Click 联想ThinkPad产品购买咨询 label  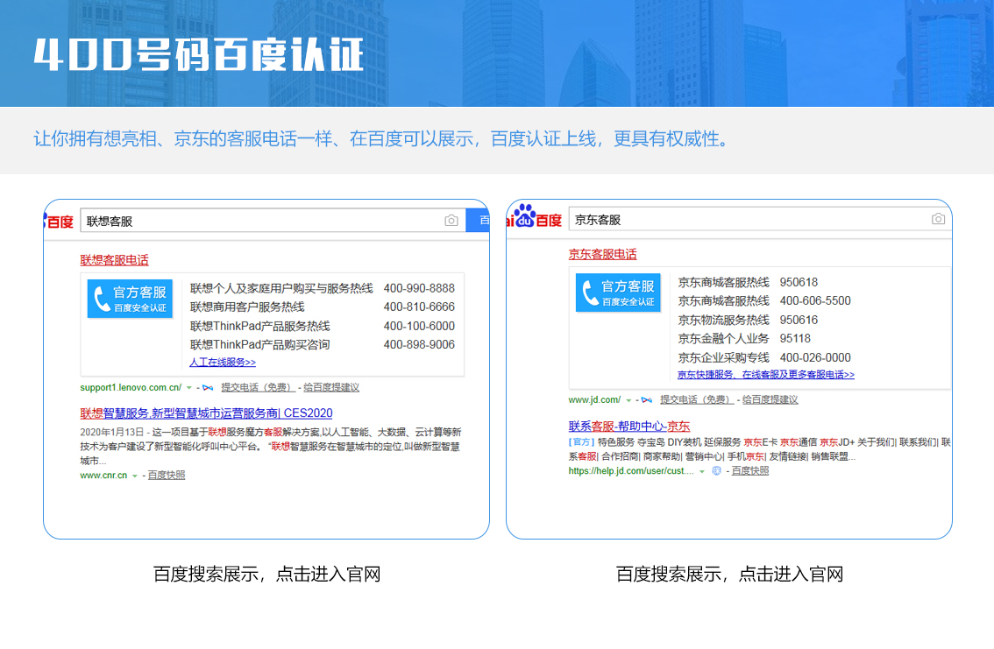coord(260,345)
